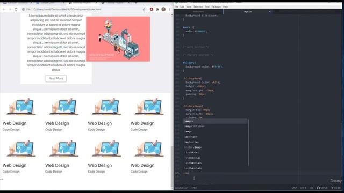
Task: Open the Help menu in Atom
Action: pyautogui.click(x=225, y=7)
